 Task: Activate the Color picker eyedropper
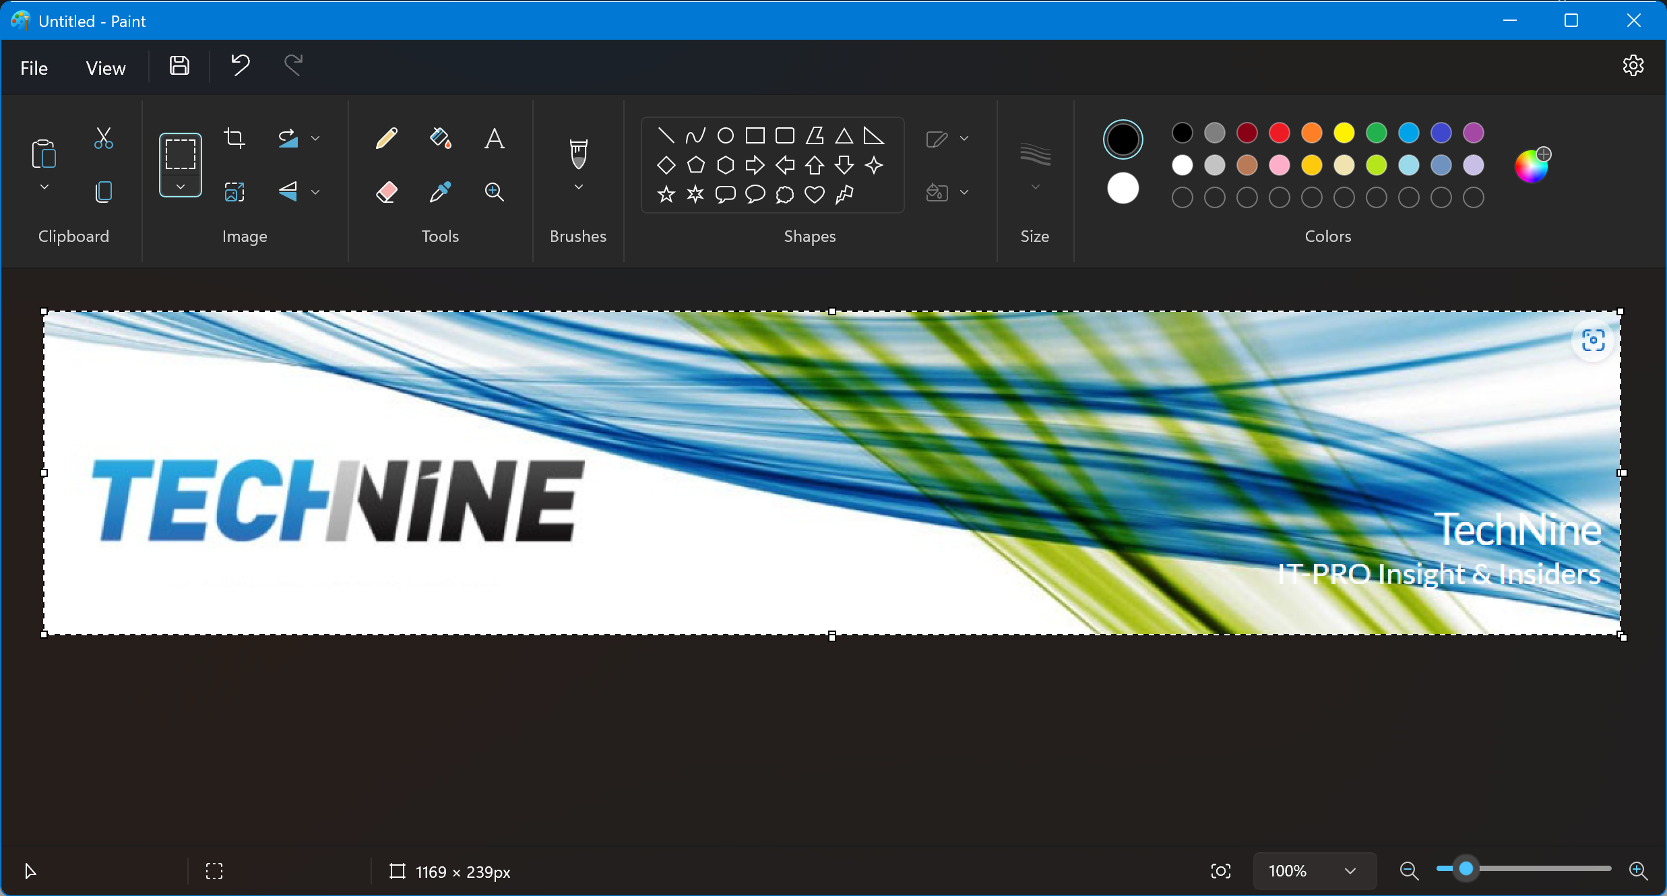[x=440, y=193]
